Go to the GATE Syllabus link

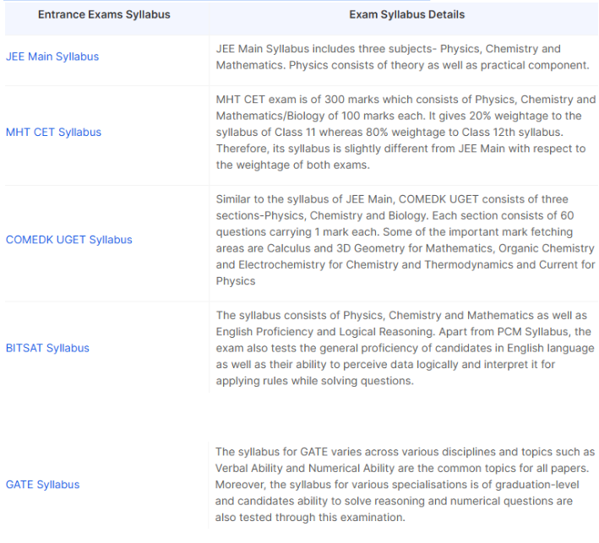(x=42, y=484)
